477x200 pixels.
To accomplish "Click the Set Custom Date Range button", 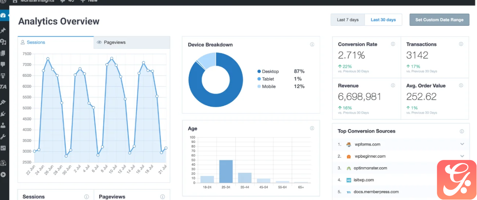I will [x=439, y=20].
